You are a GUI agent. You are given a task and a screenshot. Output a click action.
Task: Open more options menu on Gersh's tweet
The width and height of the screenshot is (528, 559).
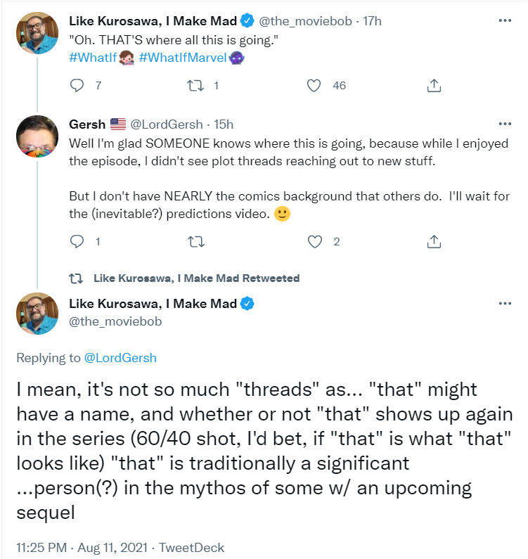coord(505,124)
